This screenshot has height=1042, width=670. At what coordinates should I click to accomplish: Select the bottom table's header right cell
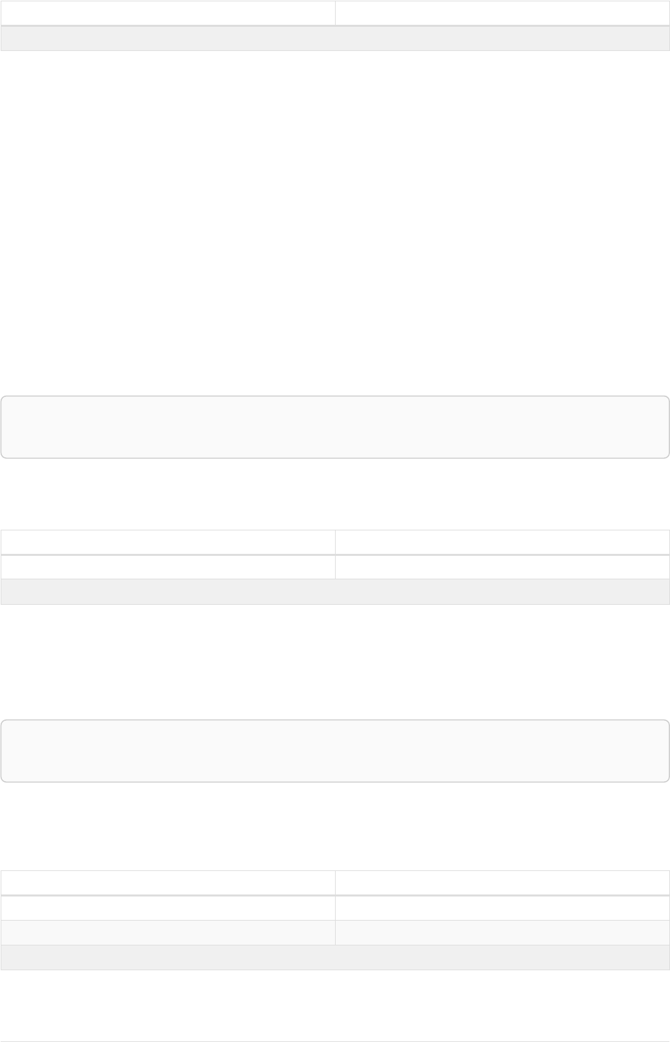click(x=502, y=882)
